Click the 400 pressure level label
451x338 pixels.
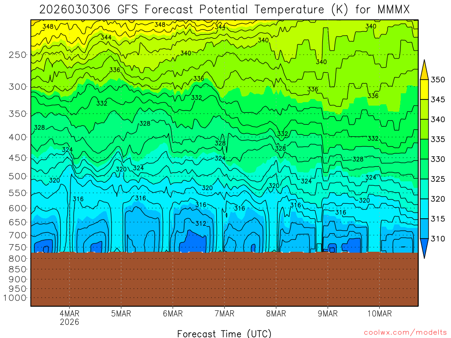click(18, 137)
